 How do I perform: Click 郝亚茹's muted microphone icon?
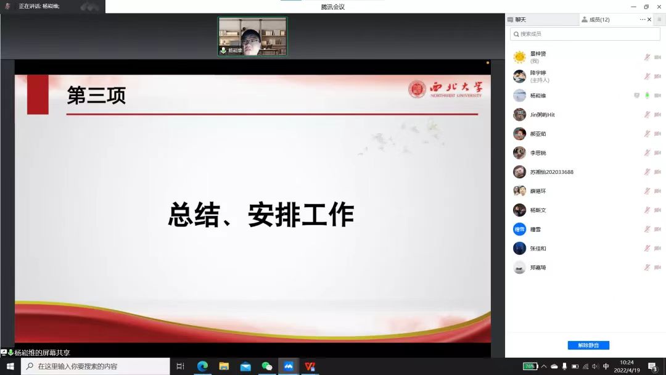click(x=647, y=134)
